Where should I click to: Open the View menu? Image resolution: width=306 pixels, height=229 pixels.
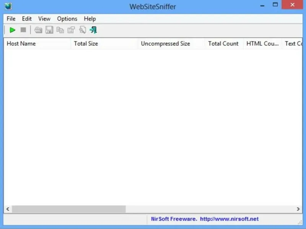click(44, 19)
